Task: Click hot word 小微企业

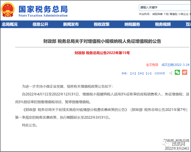Action: coord(183,14)
